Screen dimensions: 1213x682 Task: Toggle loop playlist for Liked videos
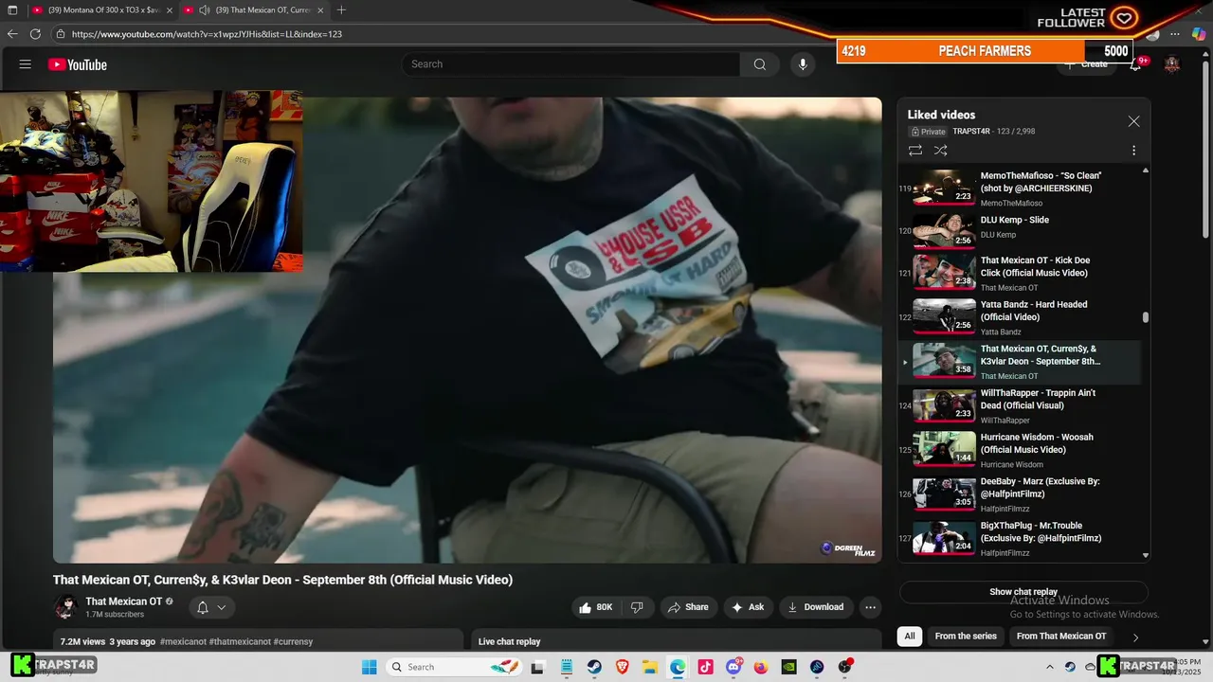915,151
